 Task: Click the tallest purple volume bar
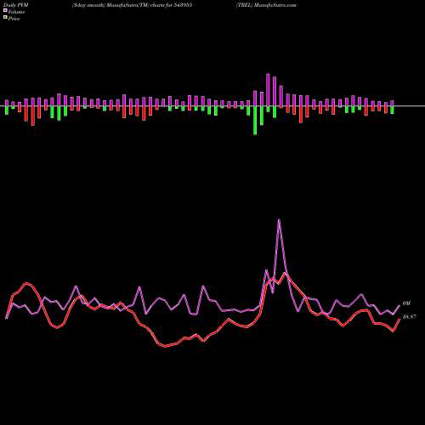pos(268,90)
